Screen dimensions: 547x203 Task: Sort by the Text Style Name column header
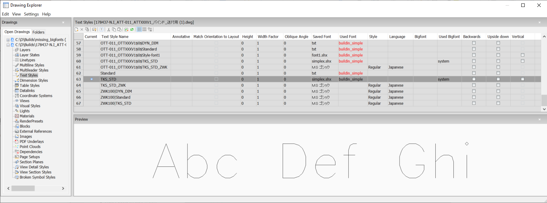click(x=115, y=36)
